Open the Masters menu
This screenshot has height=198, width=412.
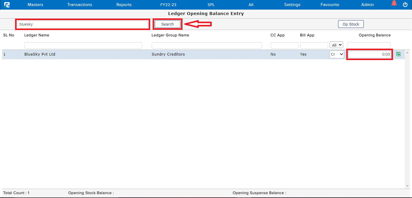[35, 5]
